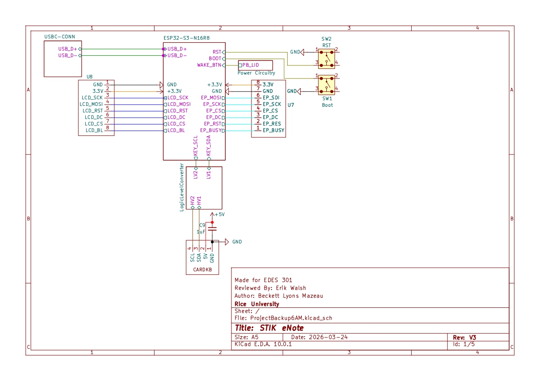Click the 'Id: 1/5' sheet number
This screenshot has height=381, width=540.
click(464, 344)
